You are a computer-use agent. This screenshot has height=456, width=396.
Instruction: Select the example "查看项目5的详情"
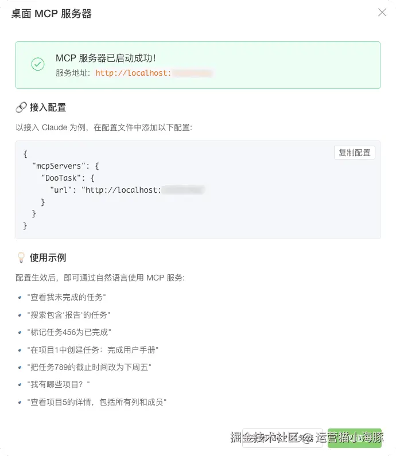96,402
